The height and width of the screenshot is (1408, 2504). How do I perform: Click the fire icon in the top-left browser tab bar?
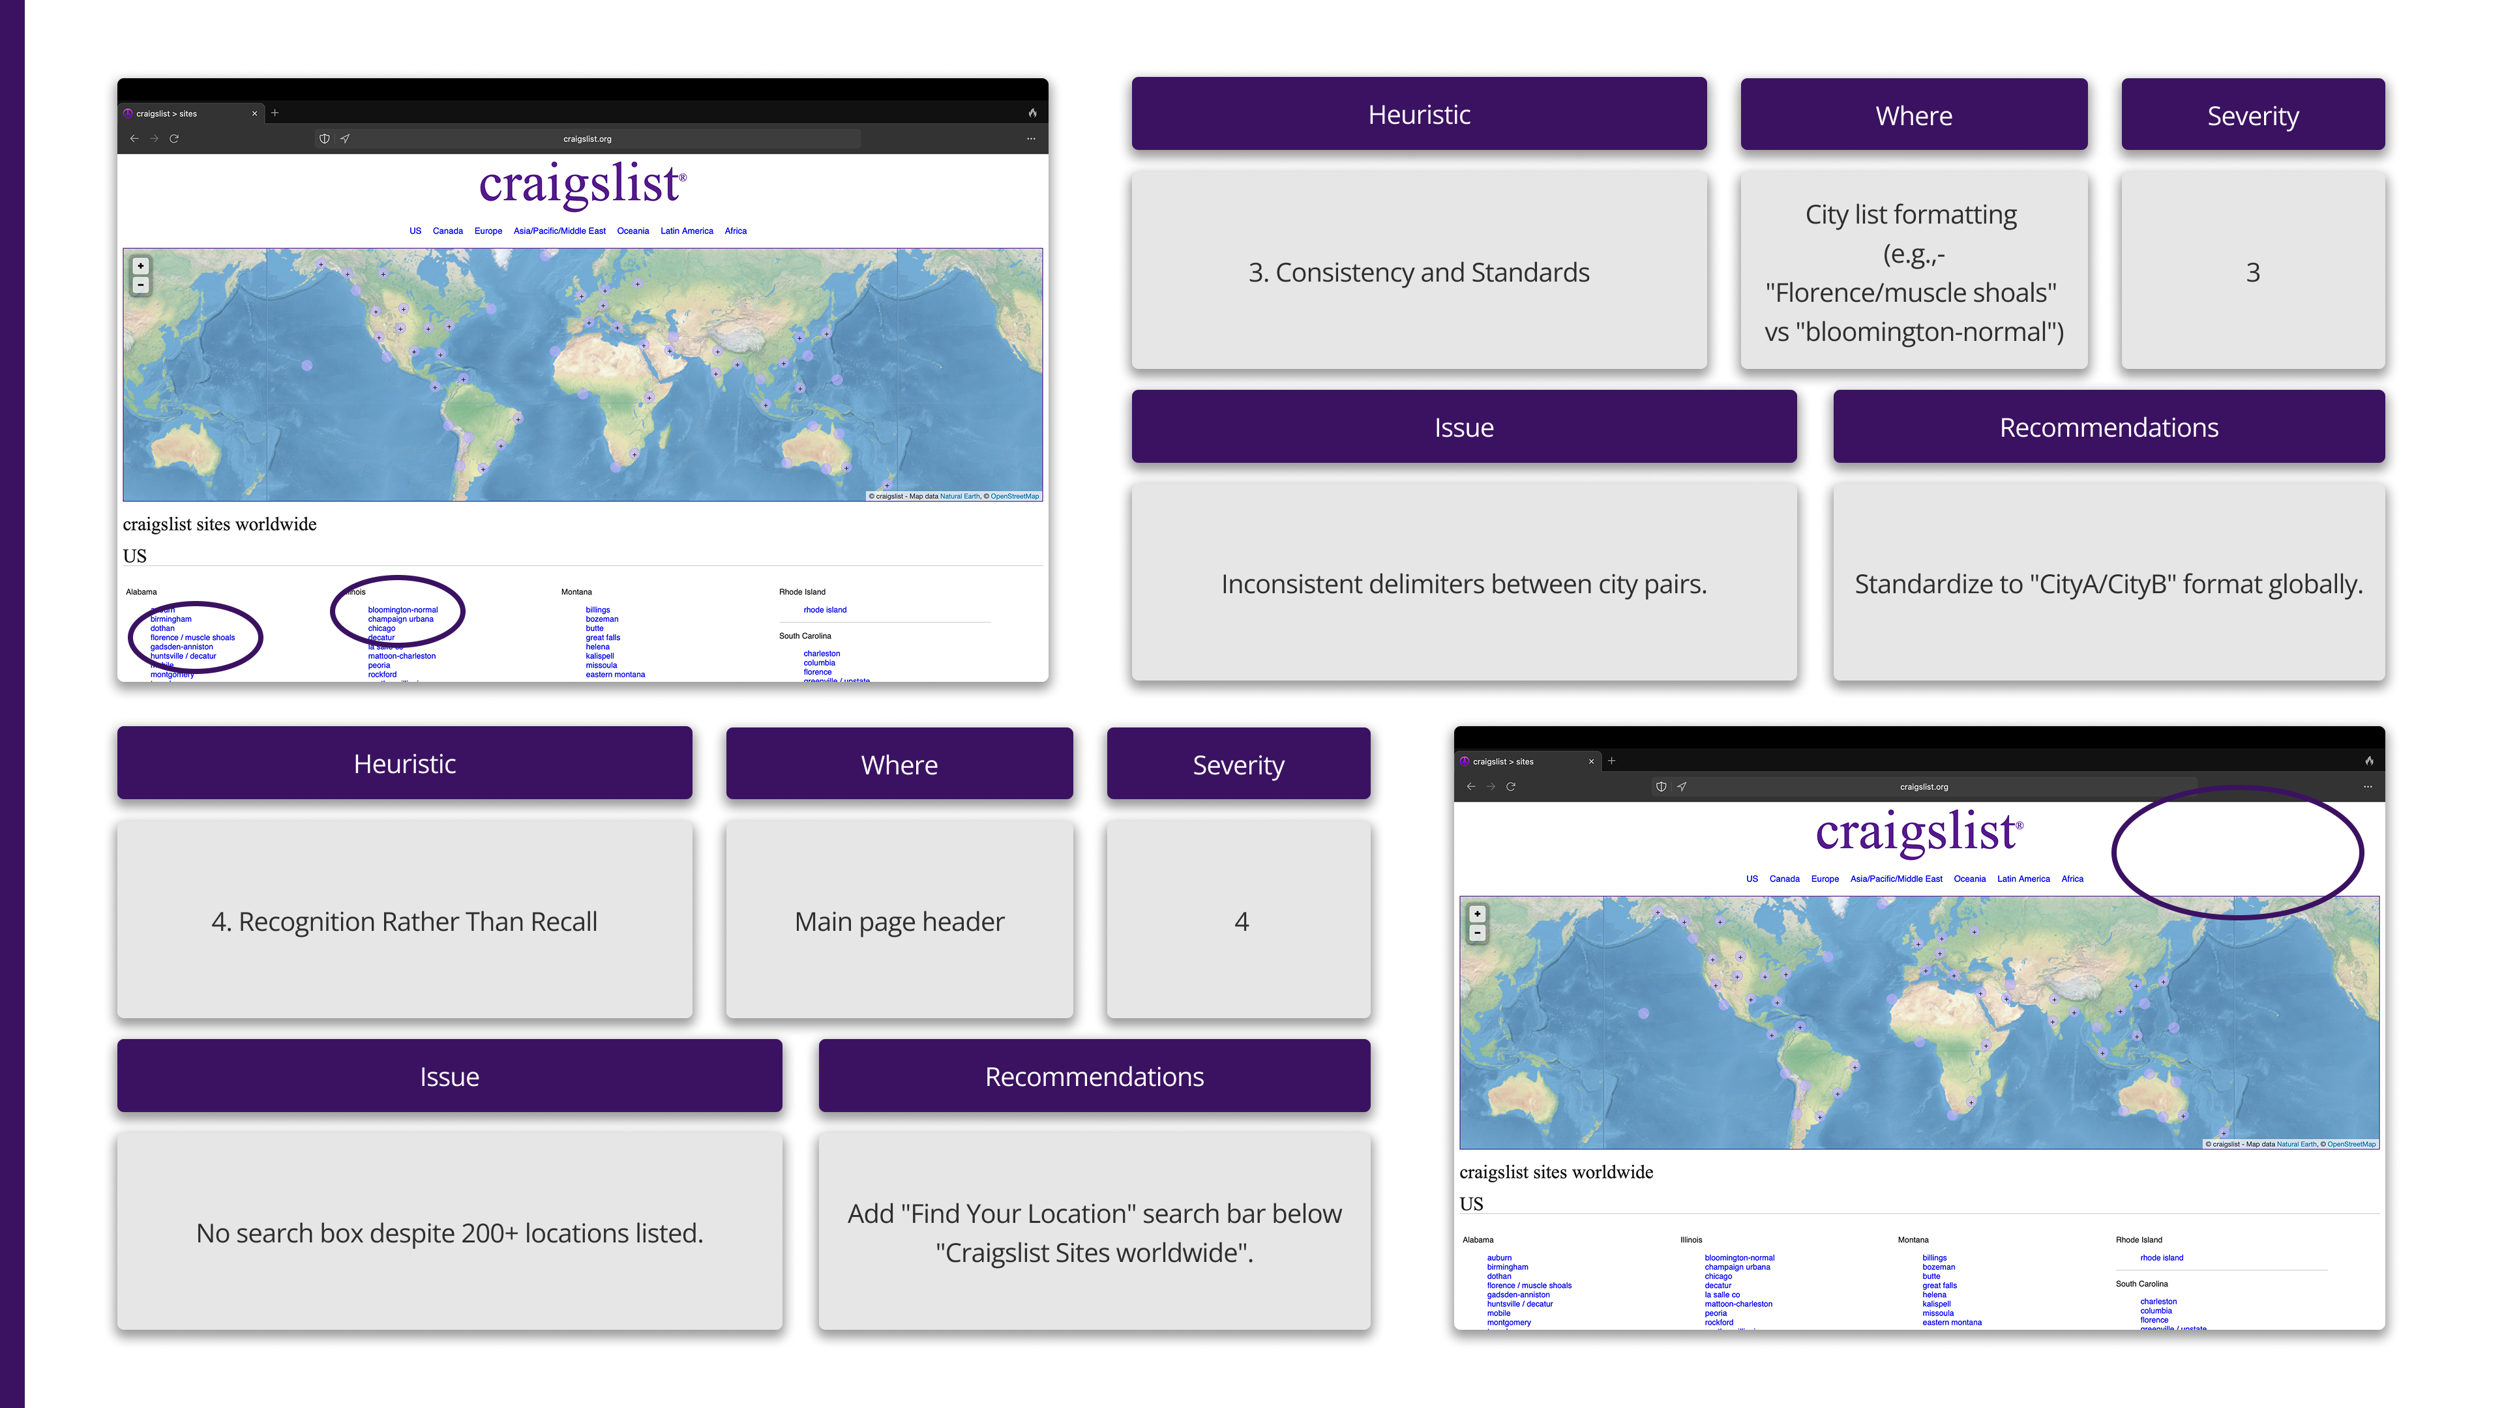1032,113
